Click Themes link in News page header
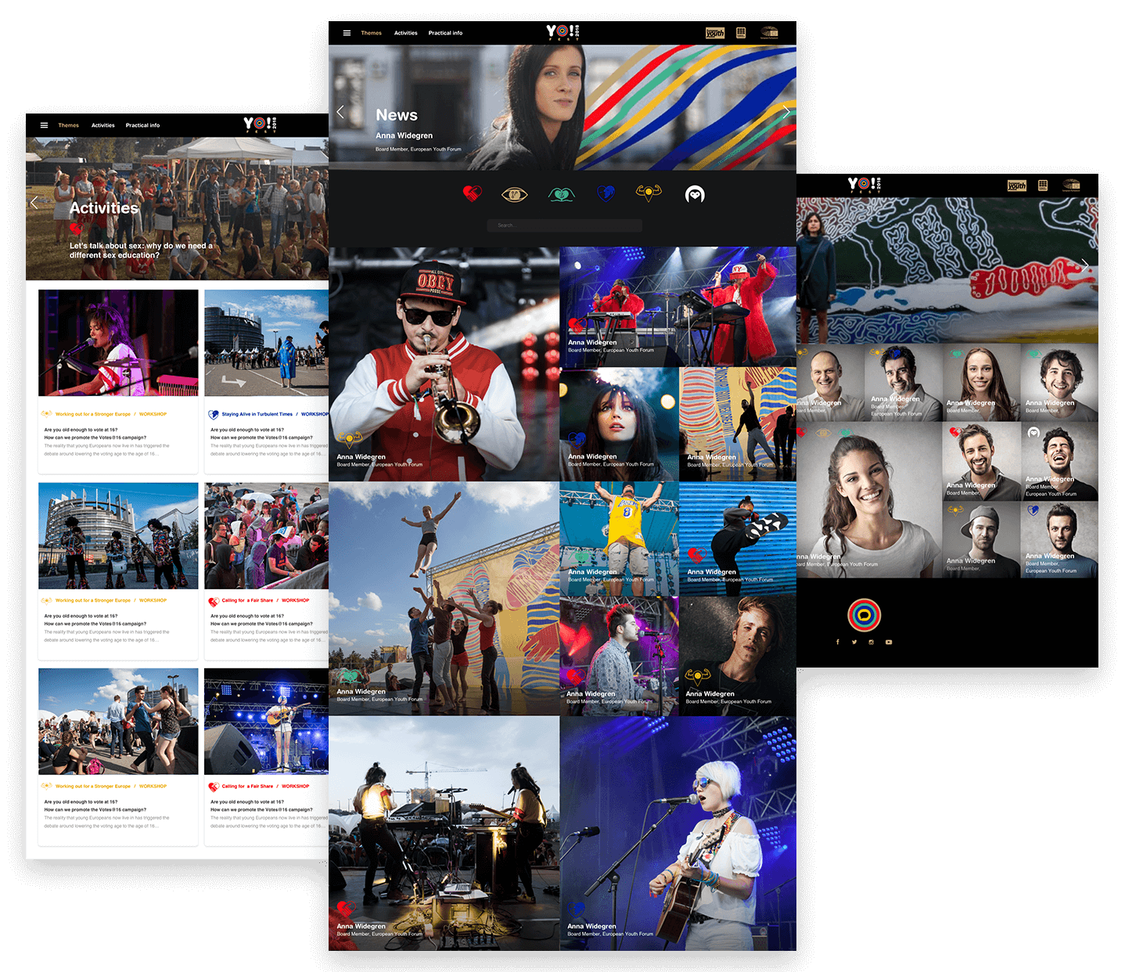The image size is (1125, 972). pyautogui.click(x=371, y=33)
